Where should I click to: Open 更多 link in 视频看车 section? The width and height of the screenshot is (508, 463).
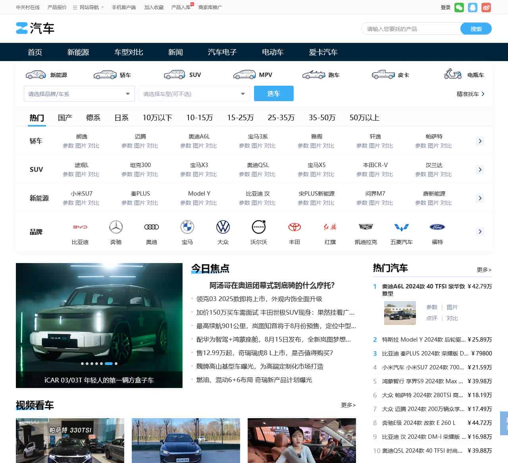click(348, 405)
